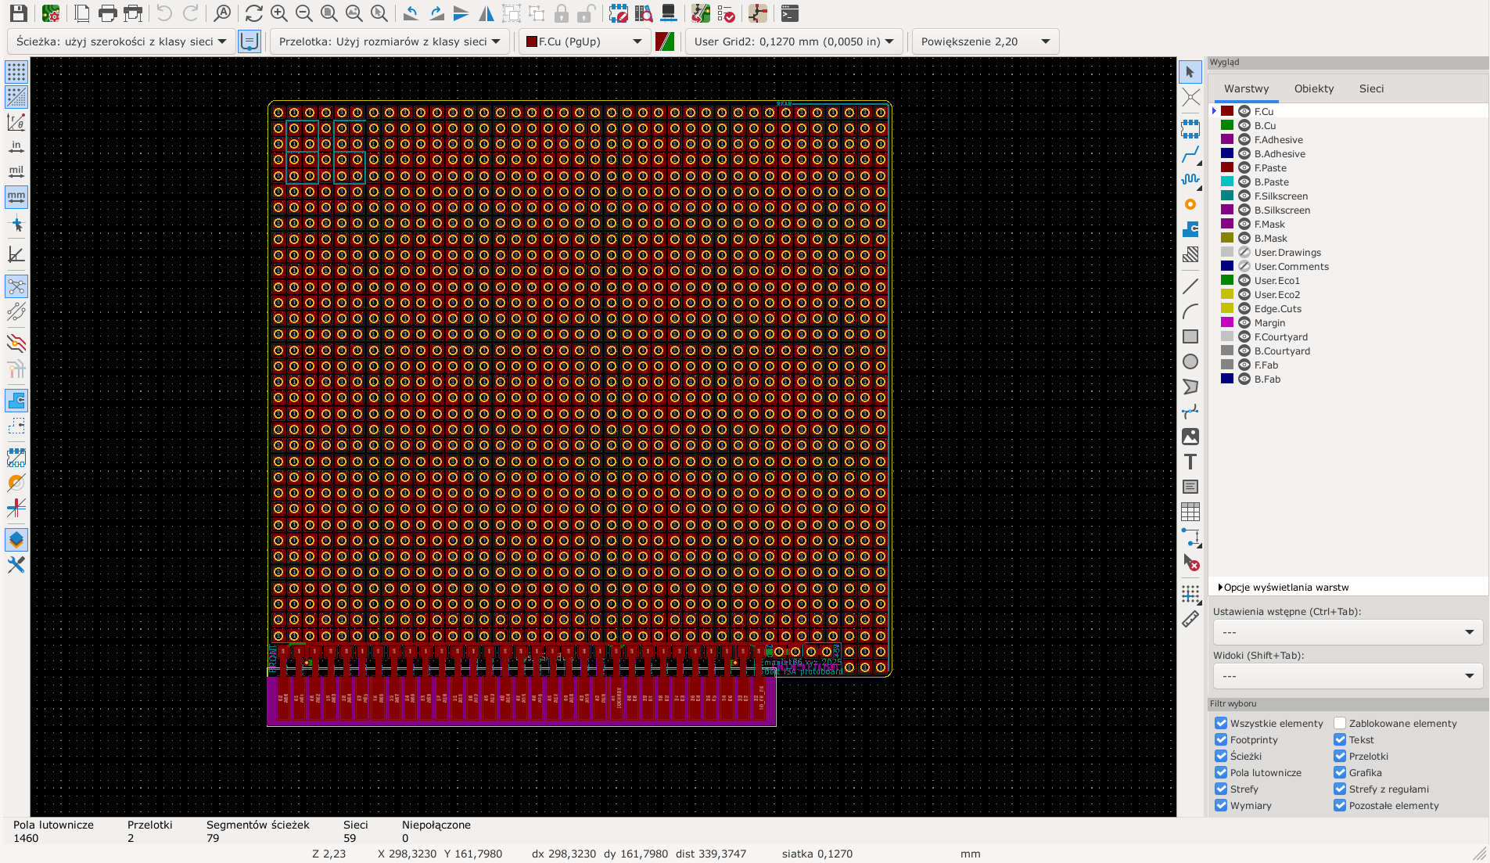The height and width of the screenshot is (863, 1490).
Task: Select the Route tracks tool
Action: pyautogui.click(x=1190, y=154)
